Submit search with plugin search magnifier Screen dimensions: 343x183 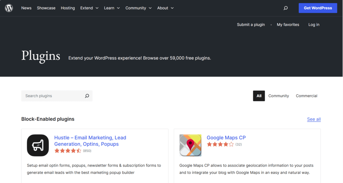[87, 96]
